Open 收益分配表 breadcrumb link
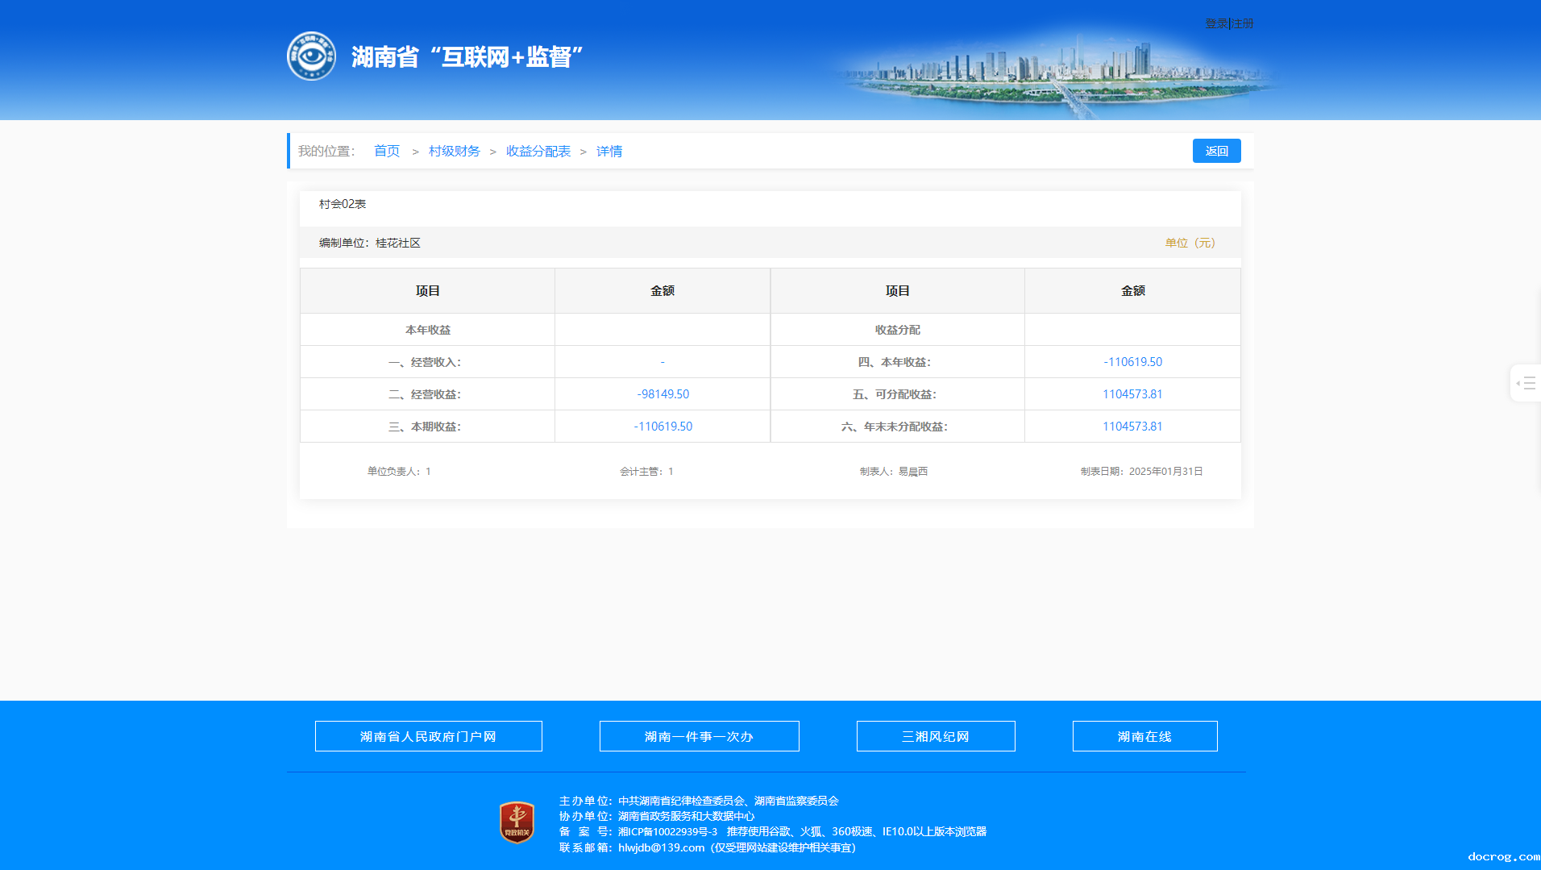 [x=538, y=151]
